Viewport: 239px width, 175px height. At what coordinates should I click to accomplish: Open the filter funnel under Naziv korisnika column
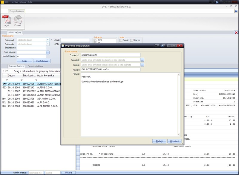[36, 80]
